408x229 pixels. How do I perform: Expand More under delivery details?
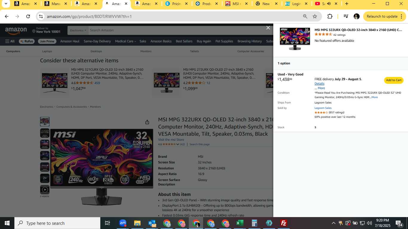pyautogui.click(x=321, y=88)
